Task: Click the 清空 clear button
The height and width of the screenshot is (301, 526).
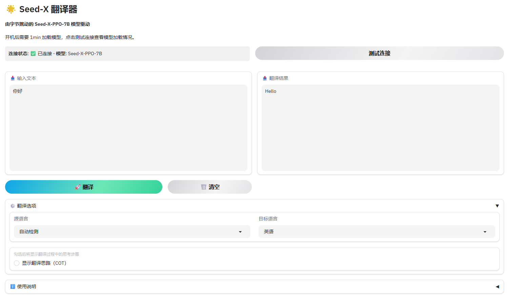Action: click(x=210, y=187)
